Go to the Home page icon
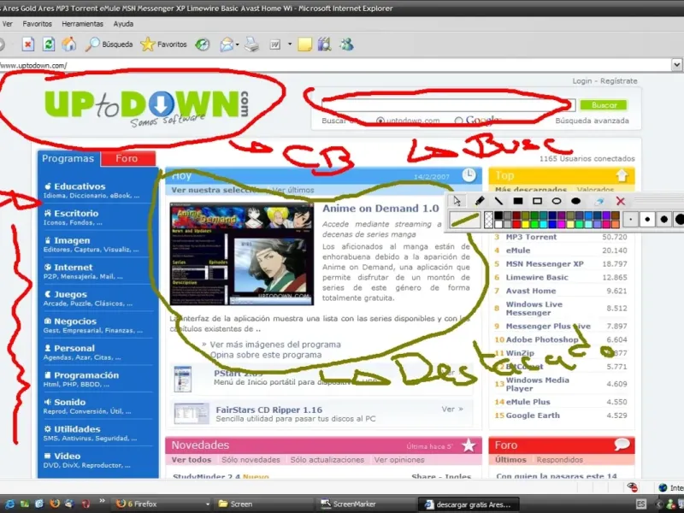The width and height of the screenshot is (684, 513). (68, 44)
